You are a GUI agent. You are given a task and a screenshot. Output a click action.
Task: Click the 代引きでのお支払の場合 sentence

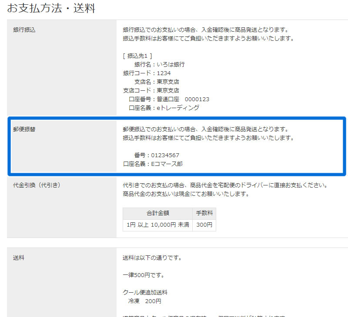point(225,185)
